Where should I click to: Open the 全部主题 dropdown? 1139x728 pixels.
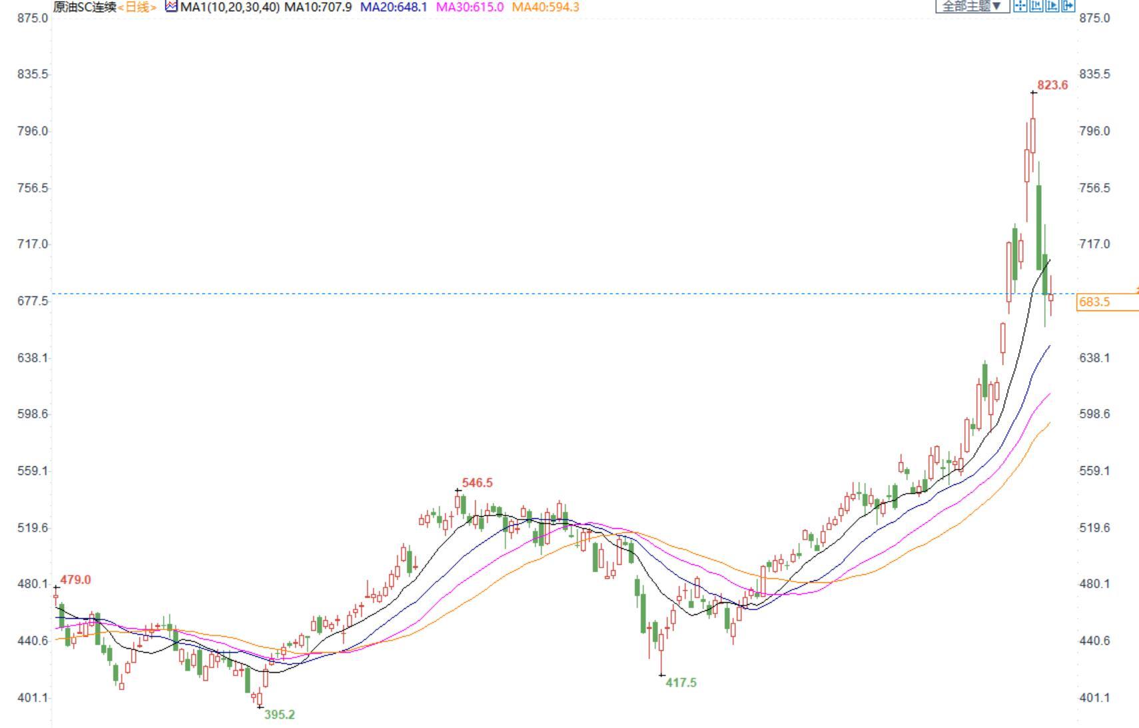point(972,6)
